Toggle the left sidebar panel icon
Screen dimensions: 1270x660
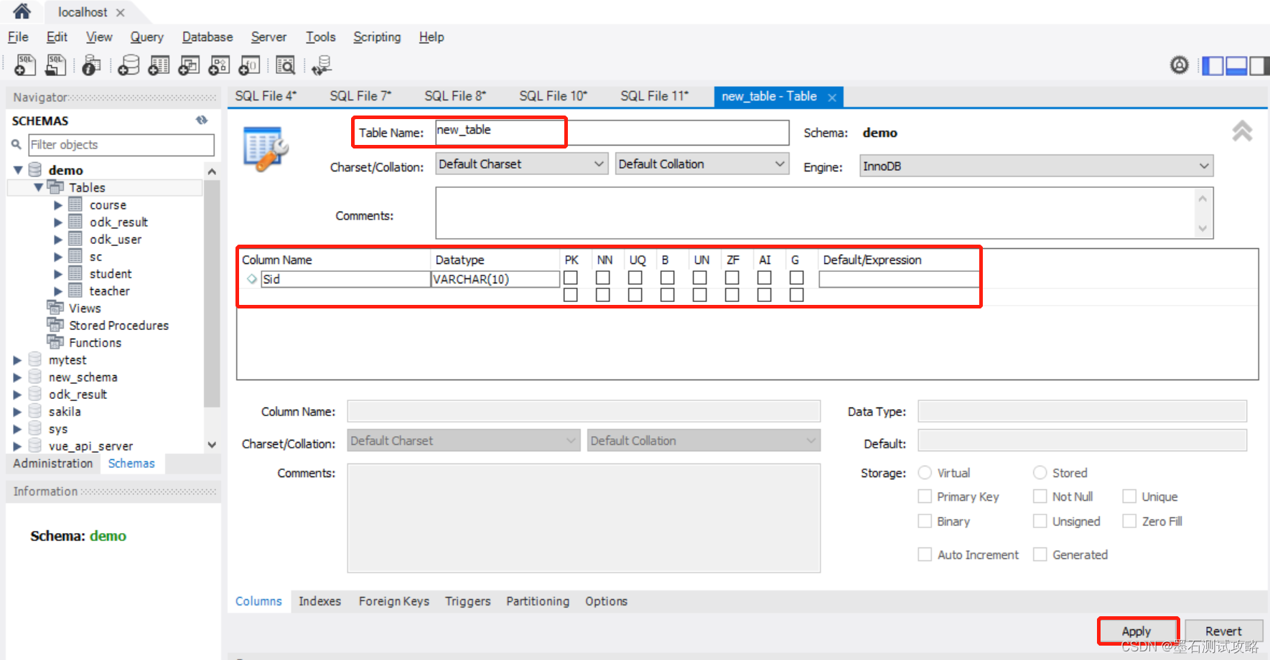pos(1213,66)
